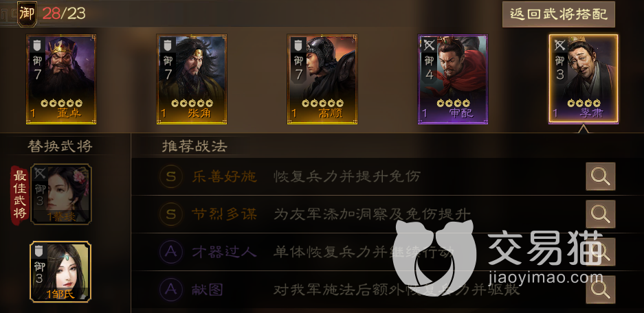Click the 御 cost icon at top left
Image resolution: width=644 pixels, height=313 pixels.
[27, 14]
